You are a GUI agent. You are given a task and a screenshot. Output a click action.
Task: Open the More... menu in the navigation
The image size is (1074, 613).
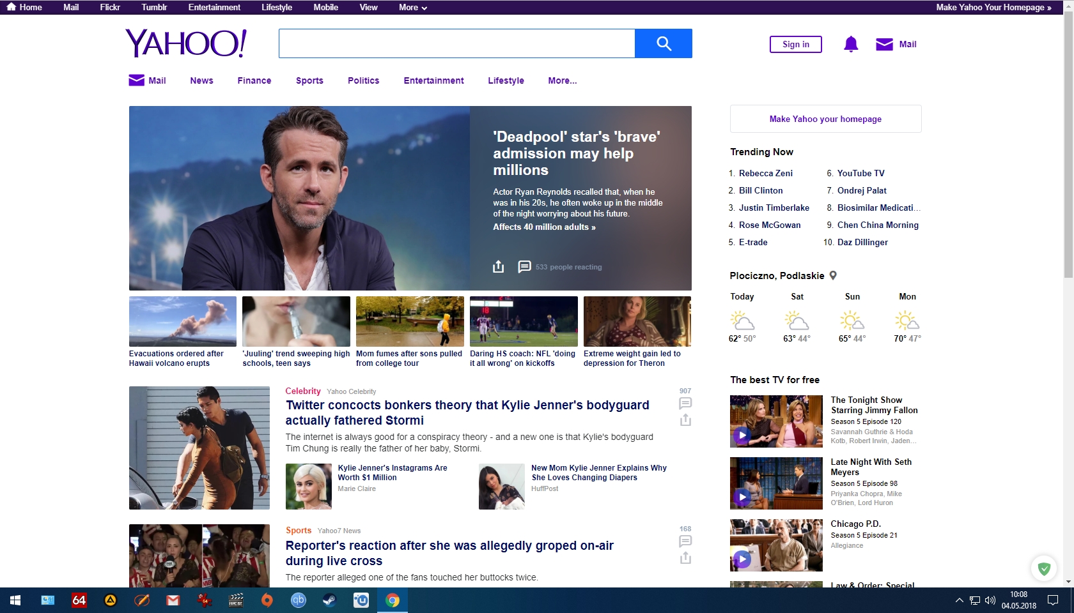(562, 80)
